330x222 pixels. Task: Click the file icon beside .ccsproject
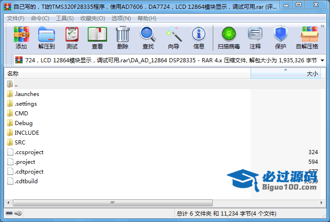click(10, 152)
